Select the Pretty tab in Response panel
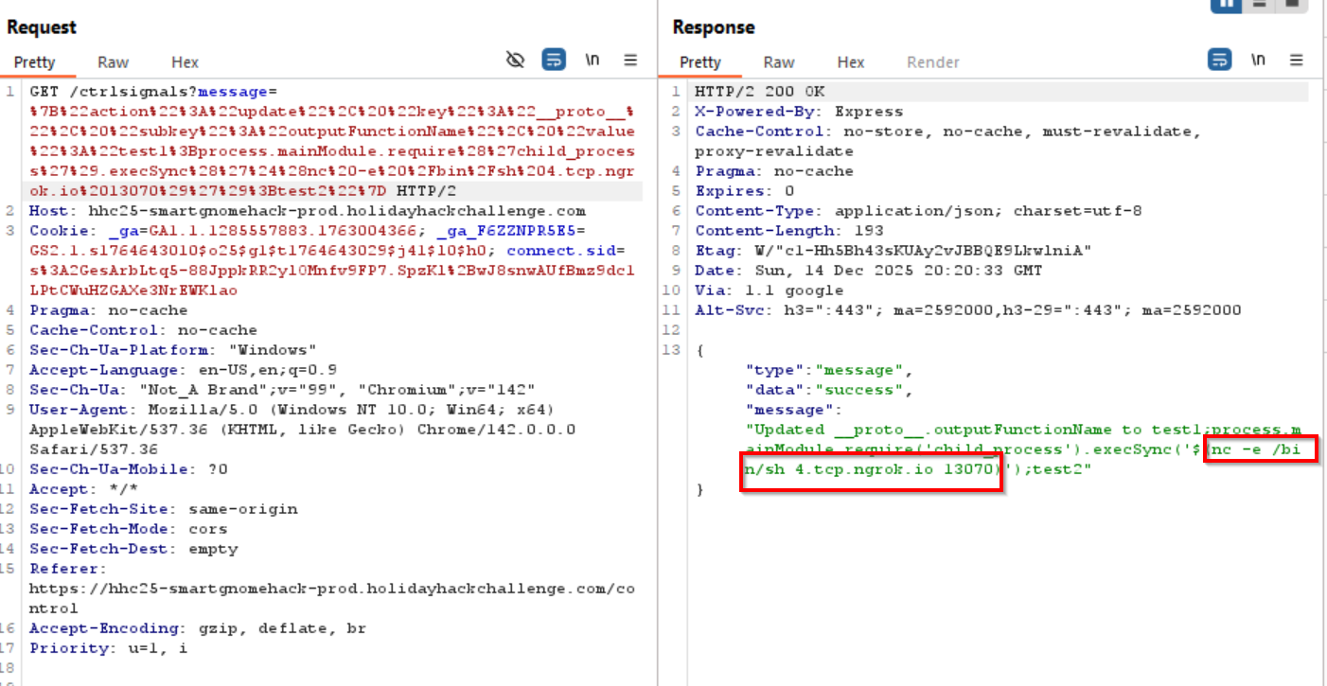 click(700, 62)
